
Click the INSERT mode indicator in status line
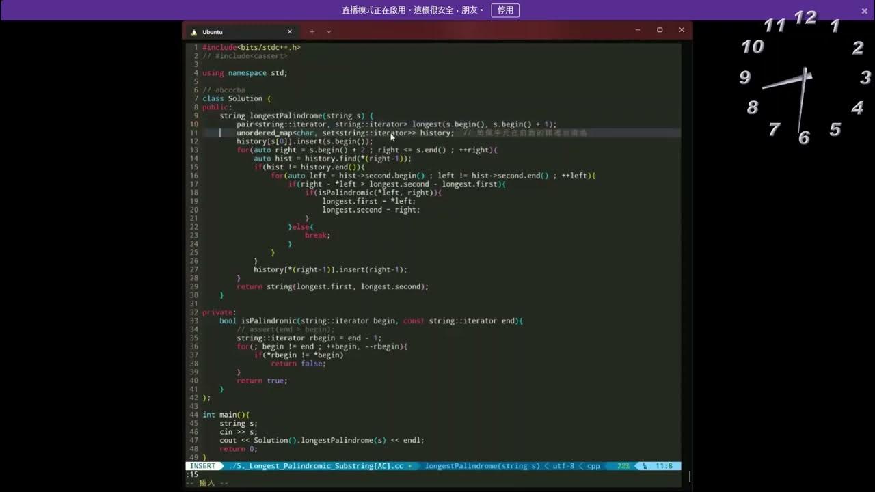(x=202, y=466)
